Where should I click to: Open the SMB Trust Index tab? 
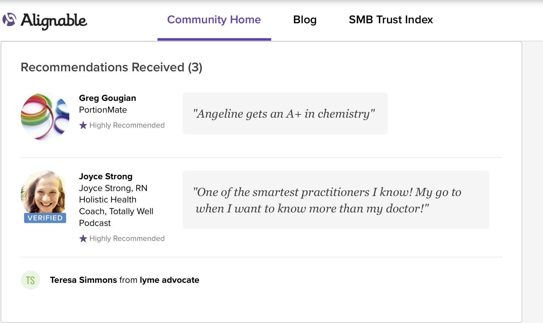coord(391,20)
